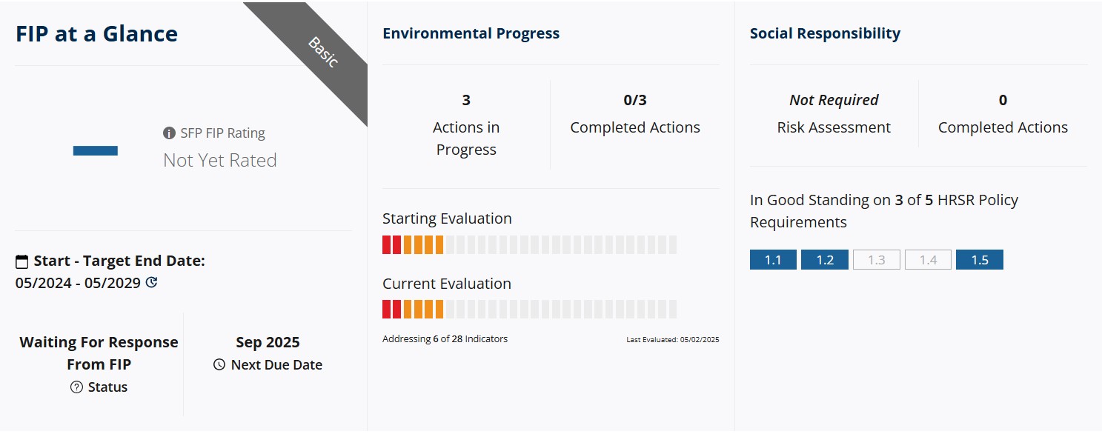This screenshot has height=434, width=1102.
Task: Click the Social Responsibility heading
Action: pyautogui.click(x=825, y=33)
